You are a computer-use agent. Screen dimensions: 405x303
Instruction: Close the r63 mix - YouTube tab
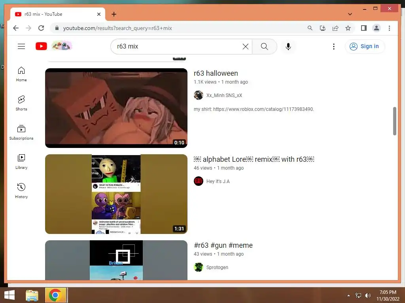pos(98,14)
